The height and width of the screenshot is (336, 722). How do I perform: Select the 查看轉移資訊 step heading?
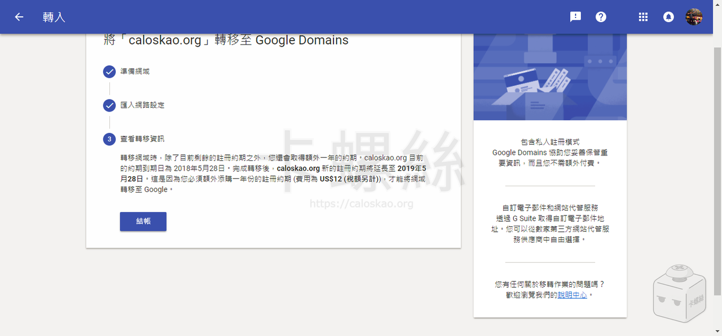(142, 139)
